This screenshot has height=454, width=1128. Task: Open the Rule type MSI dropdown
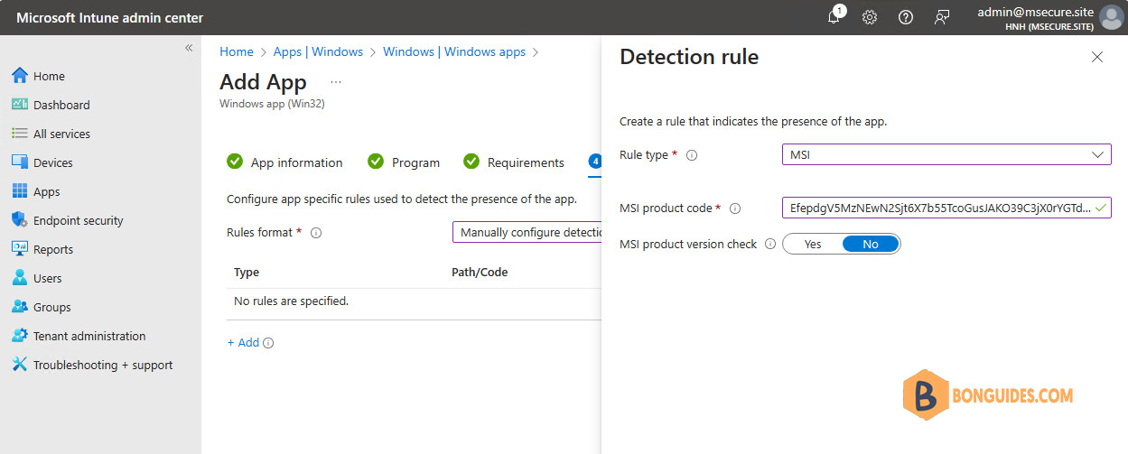coord(946,154)
